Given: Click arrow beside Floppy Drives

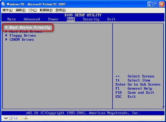Looking at the screenshot, I should (x=6, y=35).
